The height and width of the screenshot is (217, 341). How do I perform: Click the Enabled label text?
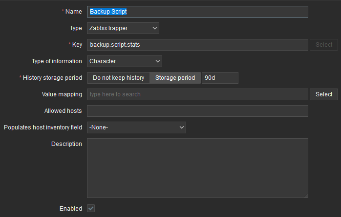point(71,209)
